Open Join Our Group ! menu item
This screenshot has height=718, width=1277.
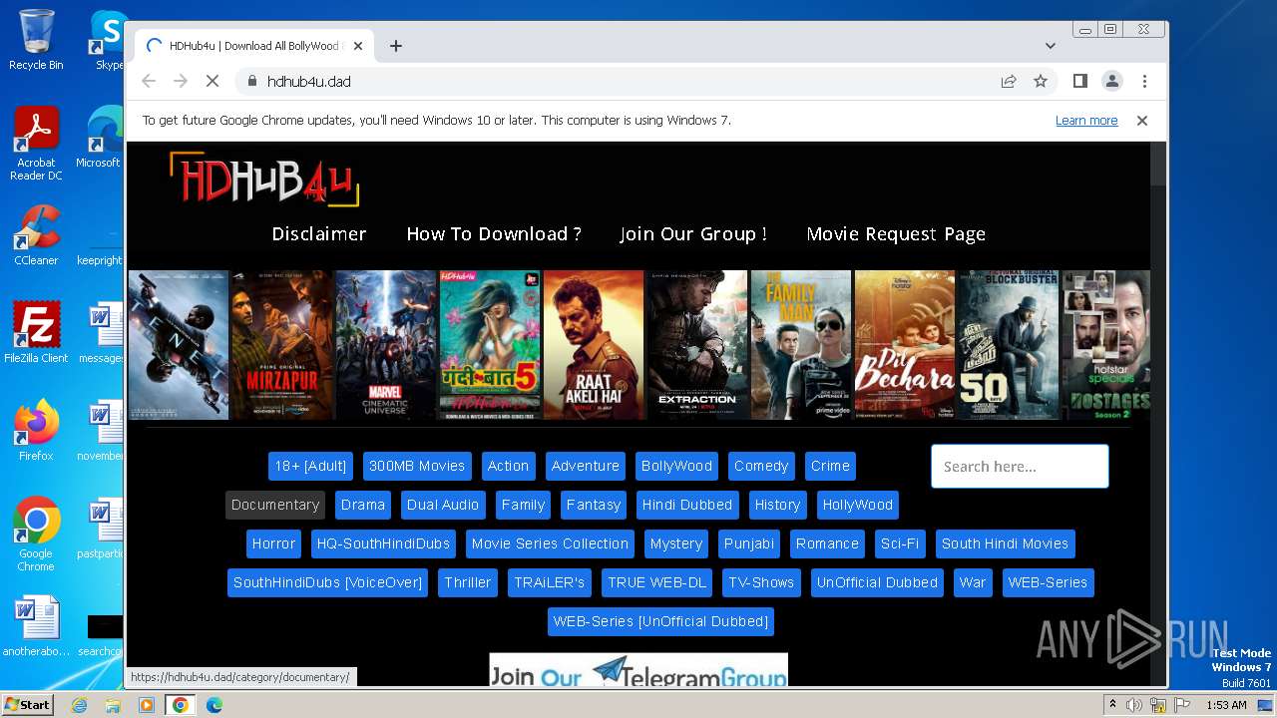click(x=693, y=234)
